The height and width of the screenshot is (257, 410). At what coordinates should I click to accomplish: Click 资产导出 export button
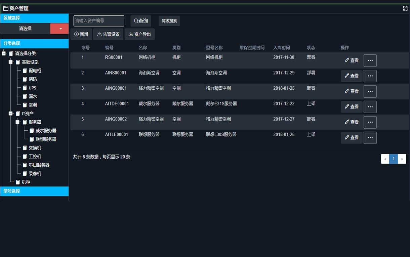[140, 34]
